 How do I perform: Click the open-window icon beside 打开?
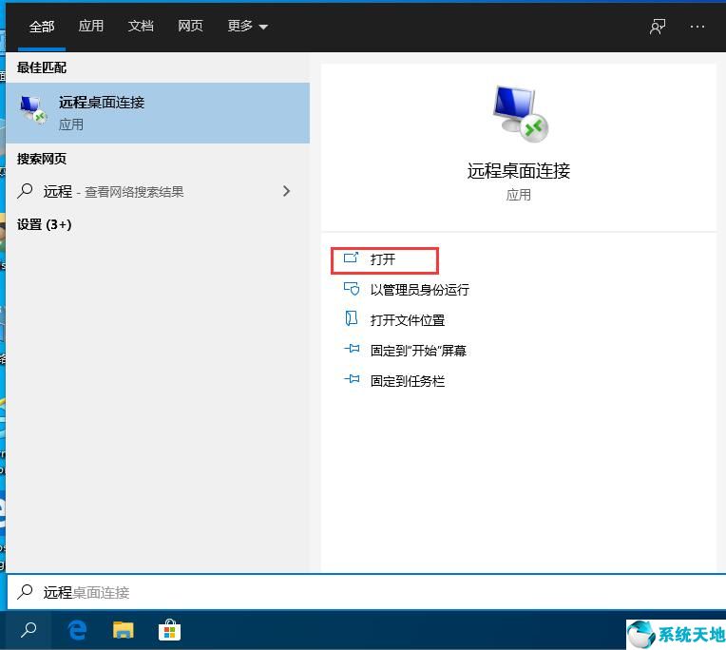click(x=351, y=258)
